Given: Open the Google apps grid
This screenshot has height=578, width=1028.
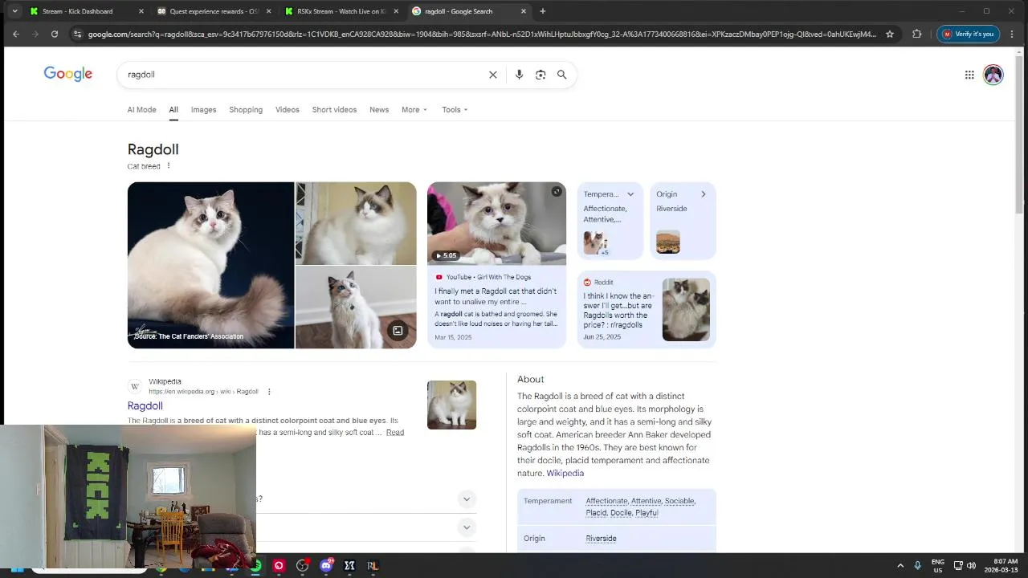Looking at the screenshot, I should coord(969,75).
